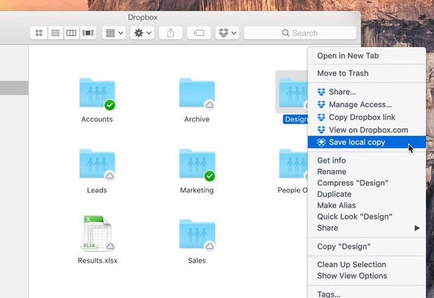Open the Dropbox toolbar dropdown
The width and height of the screenshot is (434, 298).
[x=227, y=33]
